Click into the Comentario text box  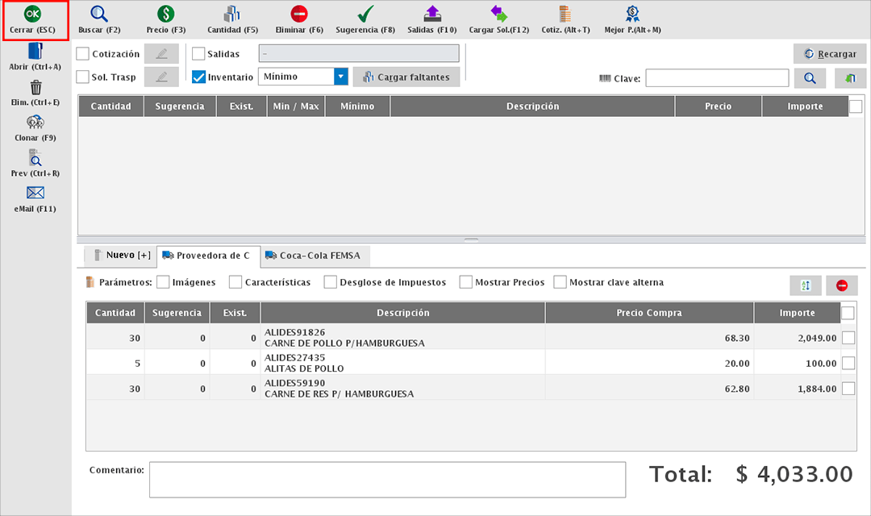[387, 480]
